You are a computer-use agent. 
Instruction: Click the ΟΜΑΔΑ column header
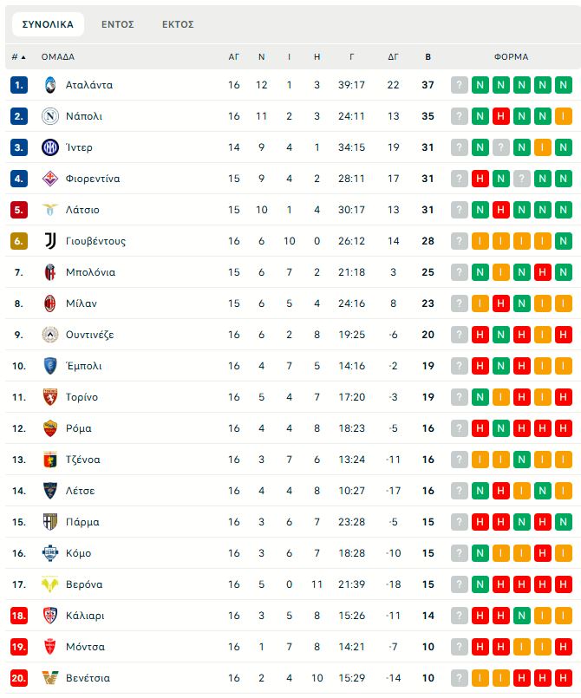point(58,57)
